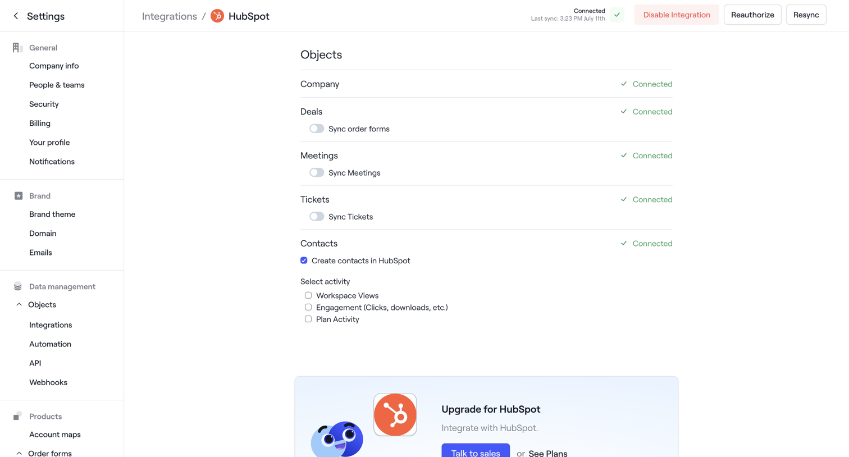Image resolution: width=849 pixels, height=457 pixels.
Task: Select Integrations in sidebar
Action: pyautogui.click(x=51, y=325)
